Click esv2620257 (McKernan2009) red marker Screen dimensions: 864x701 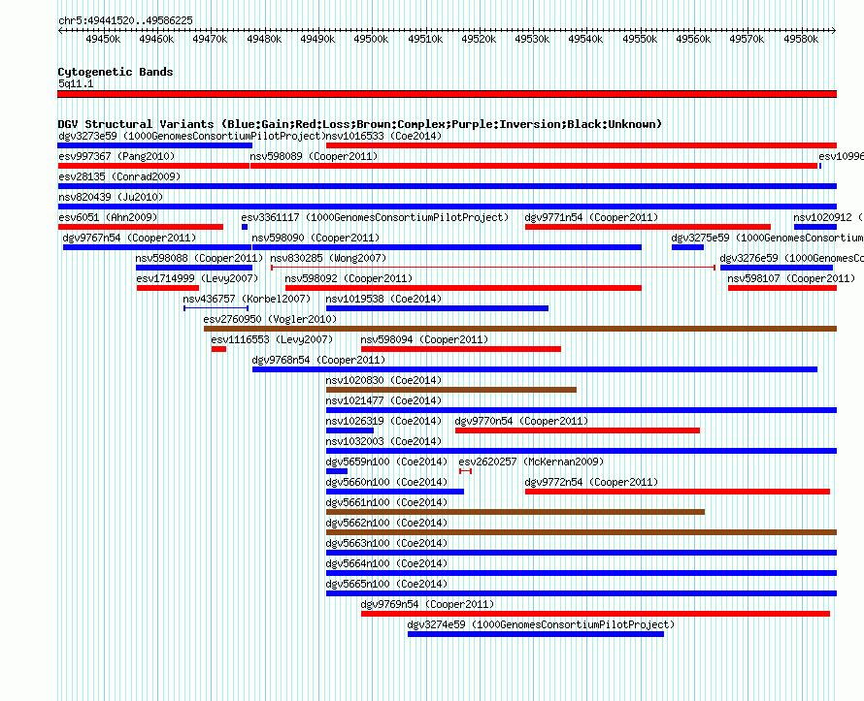(466, 471)
